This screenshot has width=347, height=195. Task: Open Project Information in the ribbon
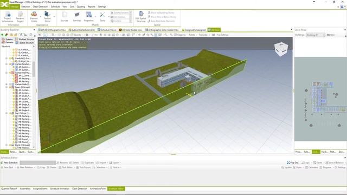pos(8,17)
